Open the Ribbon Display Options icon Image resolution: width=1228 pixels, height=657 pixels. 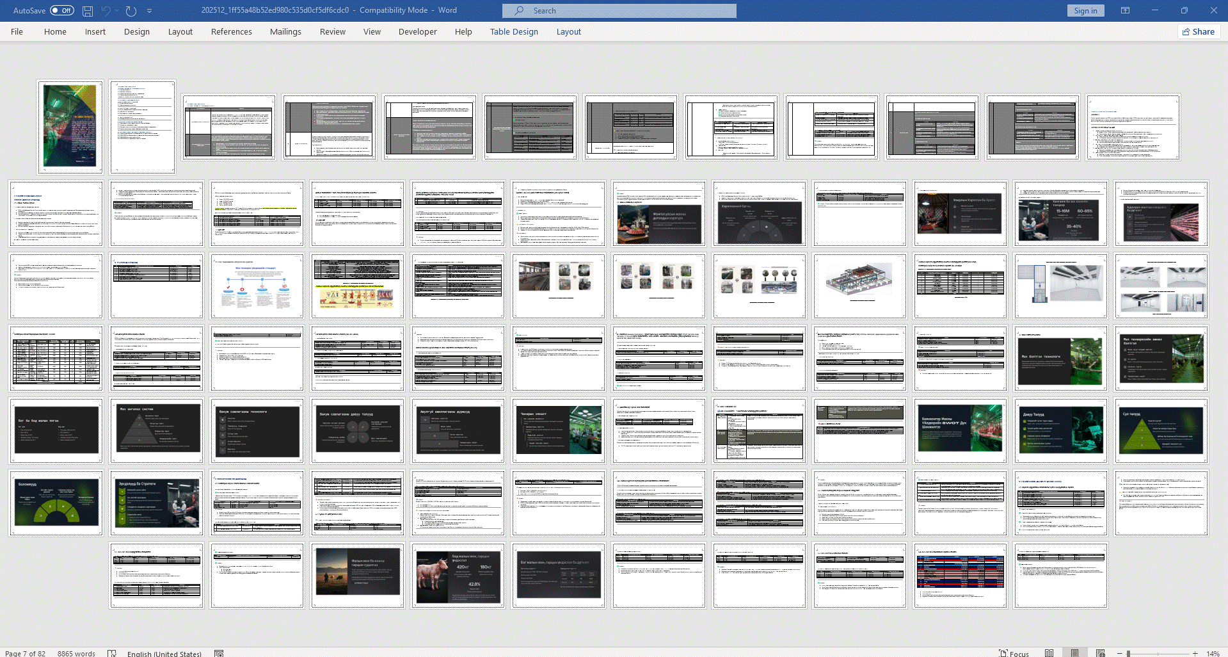(x=1125, y=10)
